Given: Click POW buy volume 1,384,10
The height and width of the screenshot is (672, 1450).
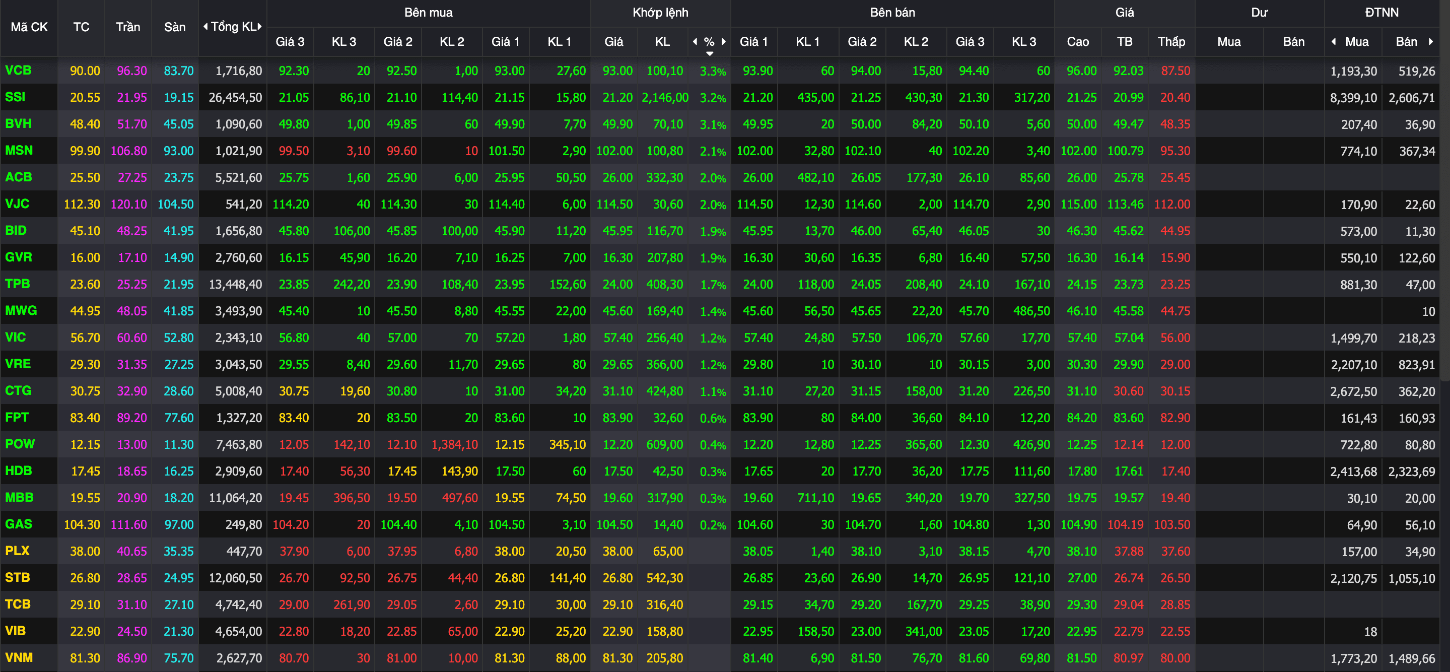Looking at the screenshot, I should (454, 445).
